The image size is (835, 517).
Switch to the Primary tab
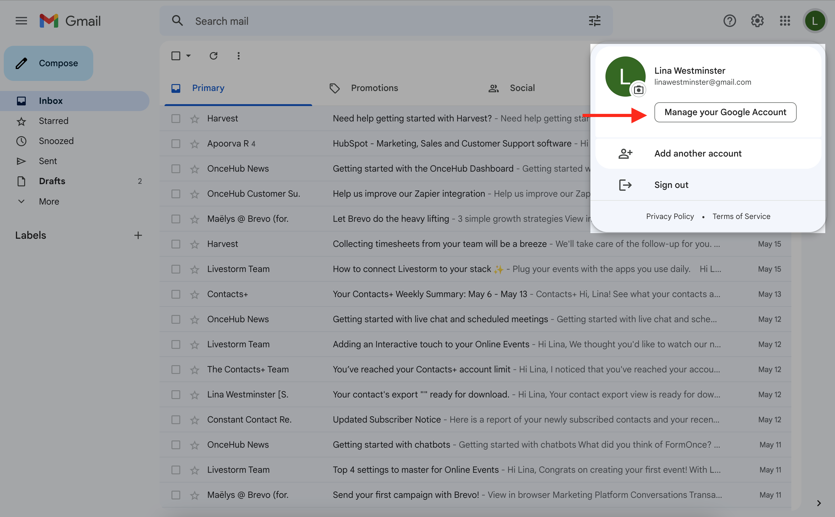click(238, 88)
